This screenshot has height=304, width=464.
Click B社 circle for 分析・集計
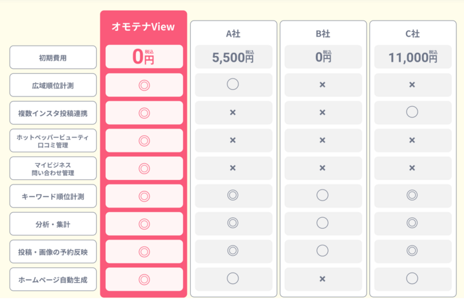tap(322, 223)
